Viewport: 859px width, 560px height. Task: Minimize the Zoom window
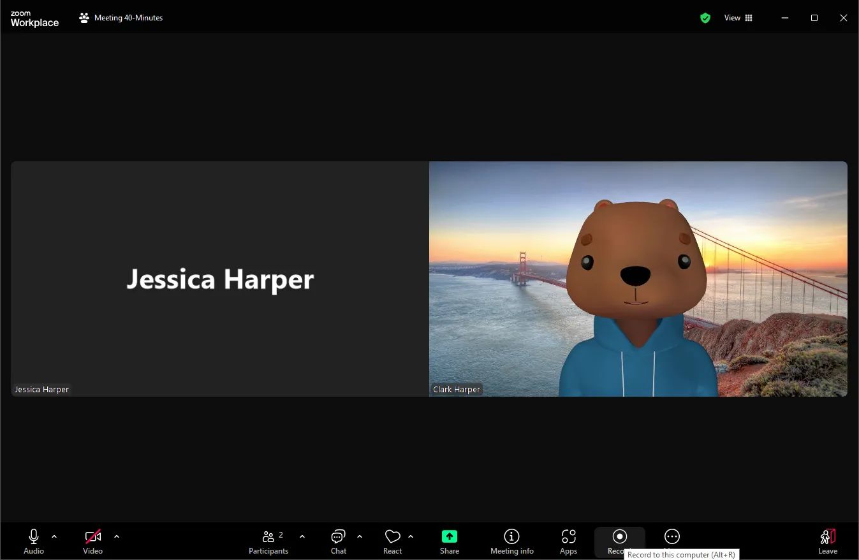[784, 18]
